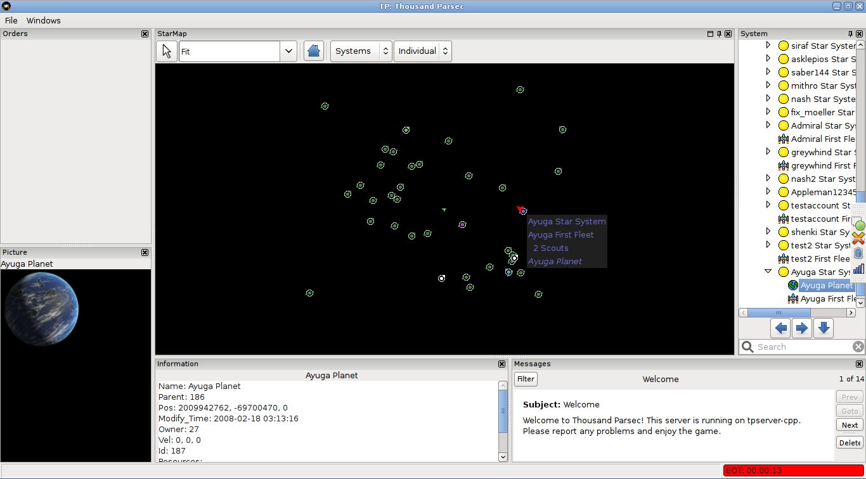This screenshot has width=866, height=479.
Task: Click the Admiral Star System yellow icon
Action: (x=784, y=125)
